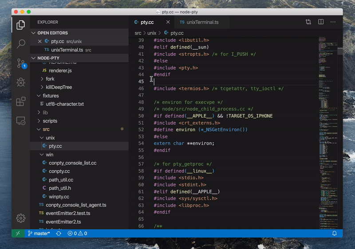Open conpty.cc in the win folder
355x249 pixels.
pos(79,171)
